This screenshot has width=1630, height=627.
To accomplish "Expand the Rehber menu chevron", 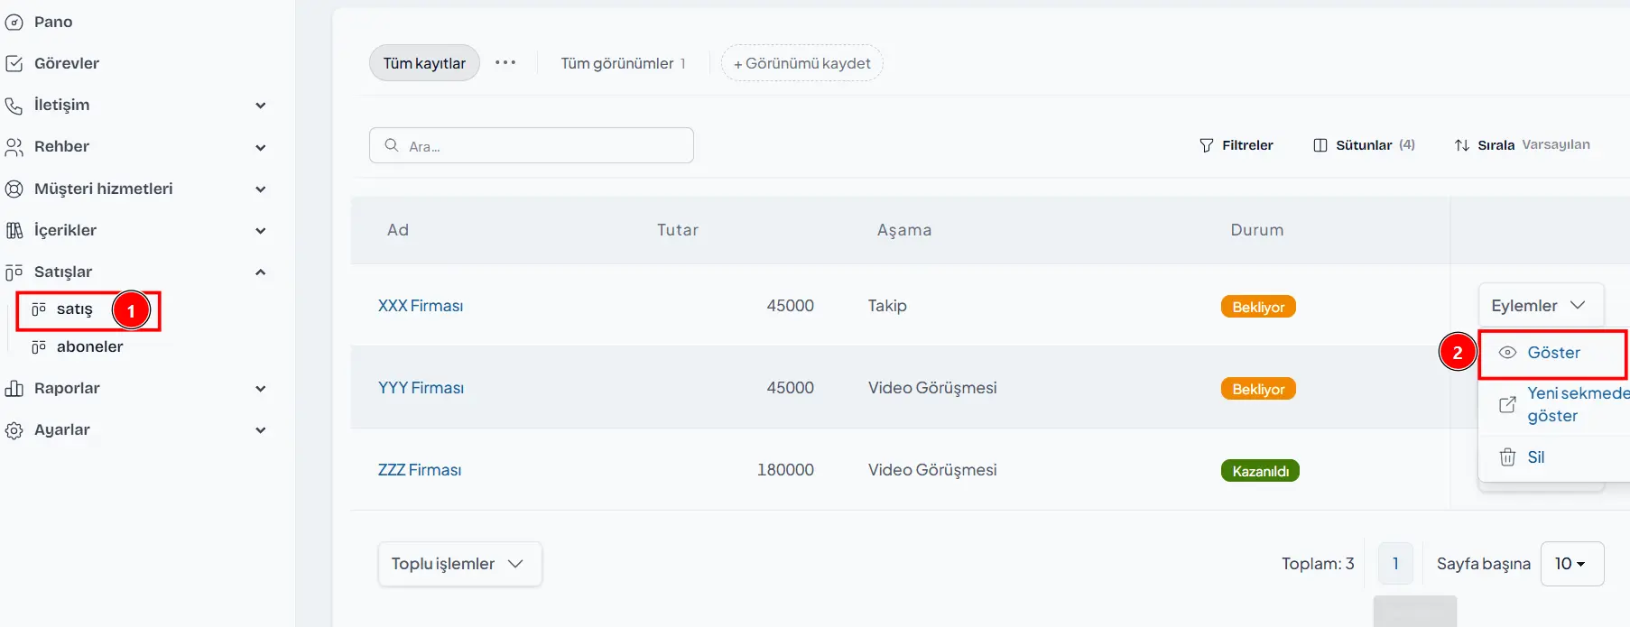I will pos(261,147).
